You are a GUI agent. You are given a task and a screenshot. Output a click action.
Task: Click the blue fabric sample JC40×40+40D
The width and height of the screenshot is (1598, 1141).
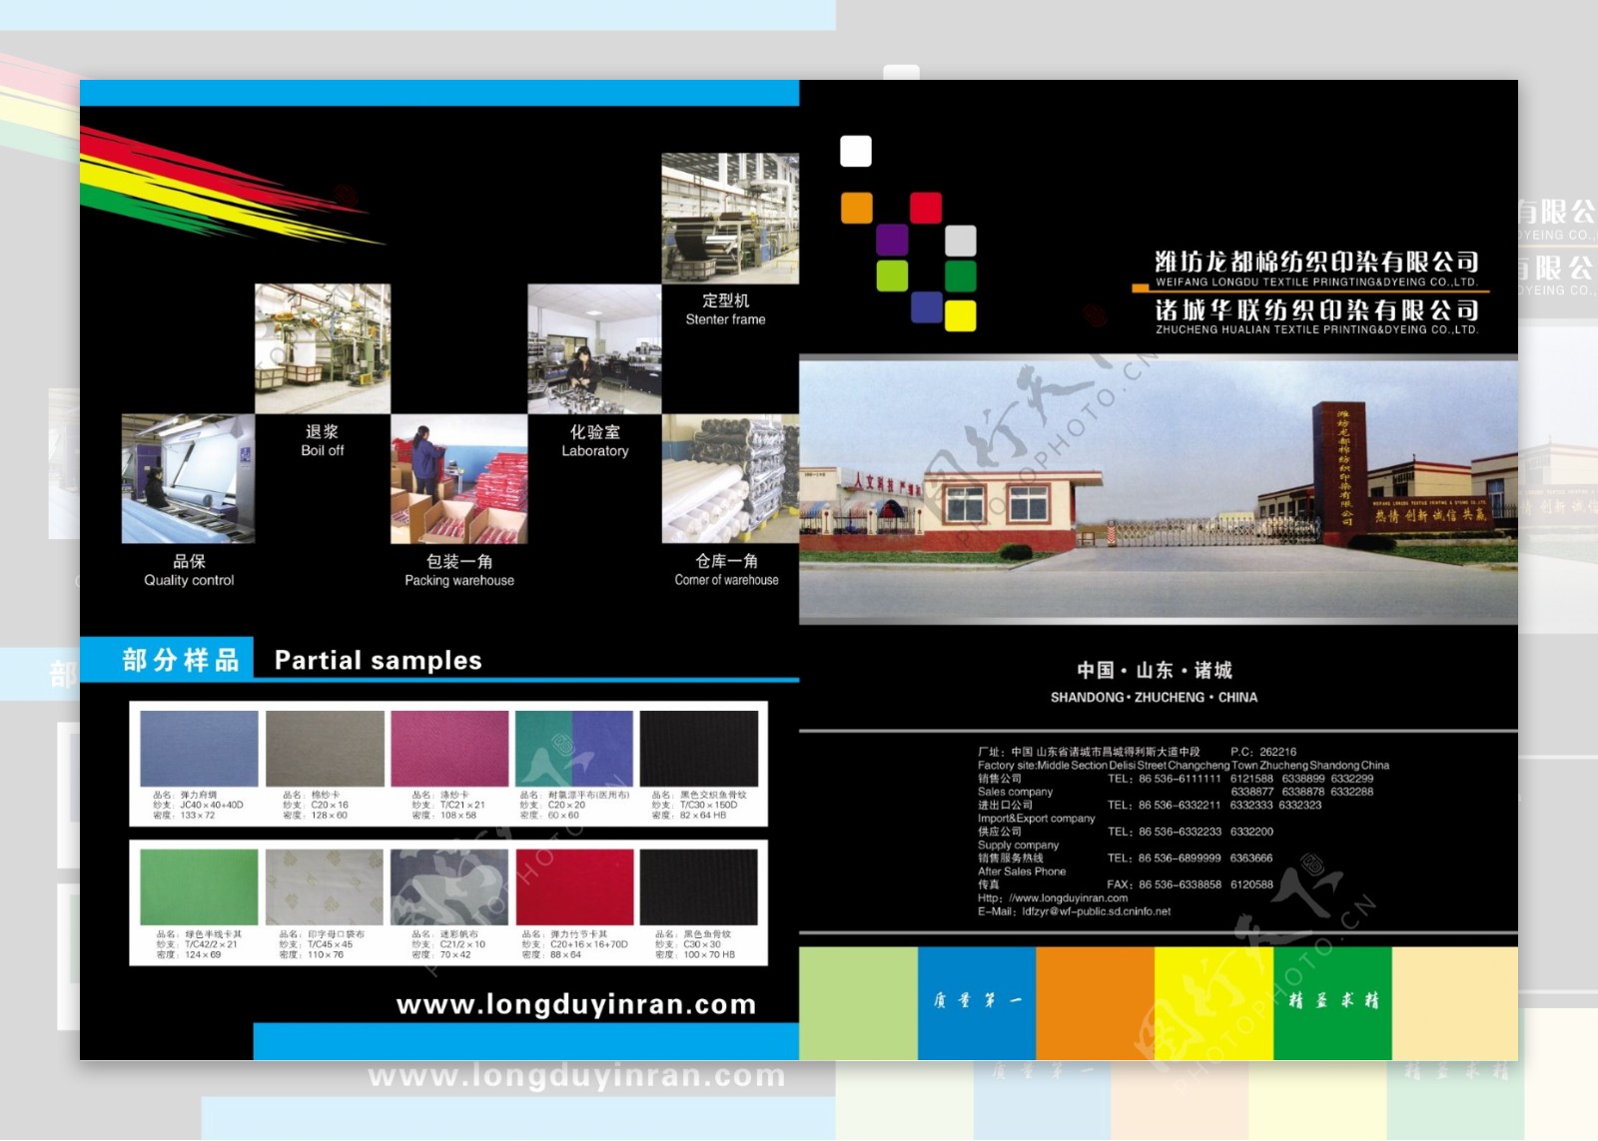(199, 749)
